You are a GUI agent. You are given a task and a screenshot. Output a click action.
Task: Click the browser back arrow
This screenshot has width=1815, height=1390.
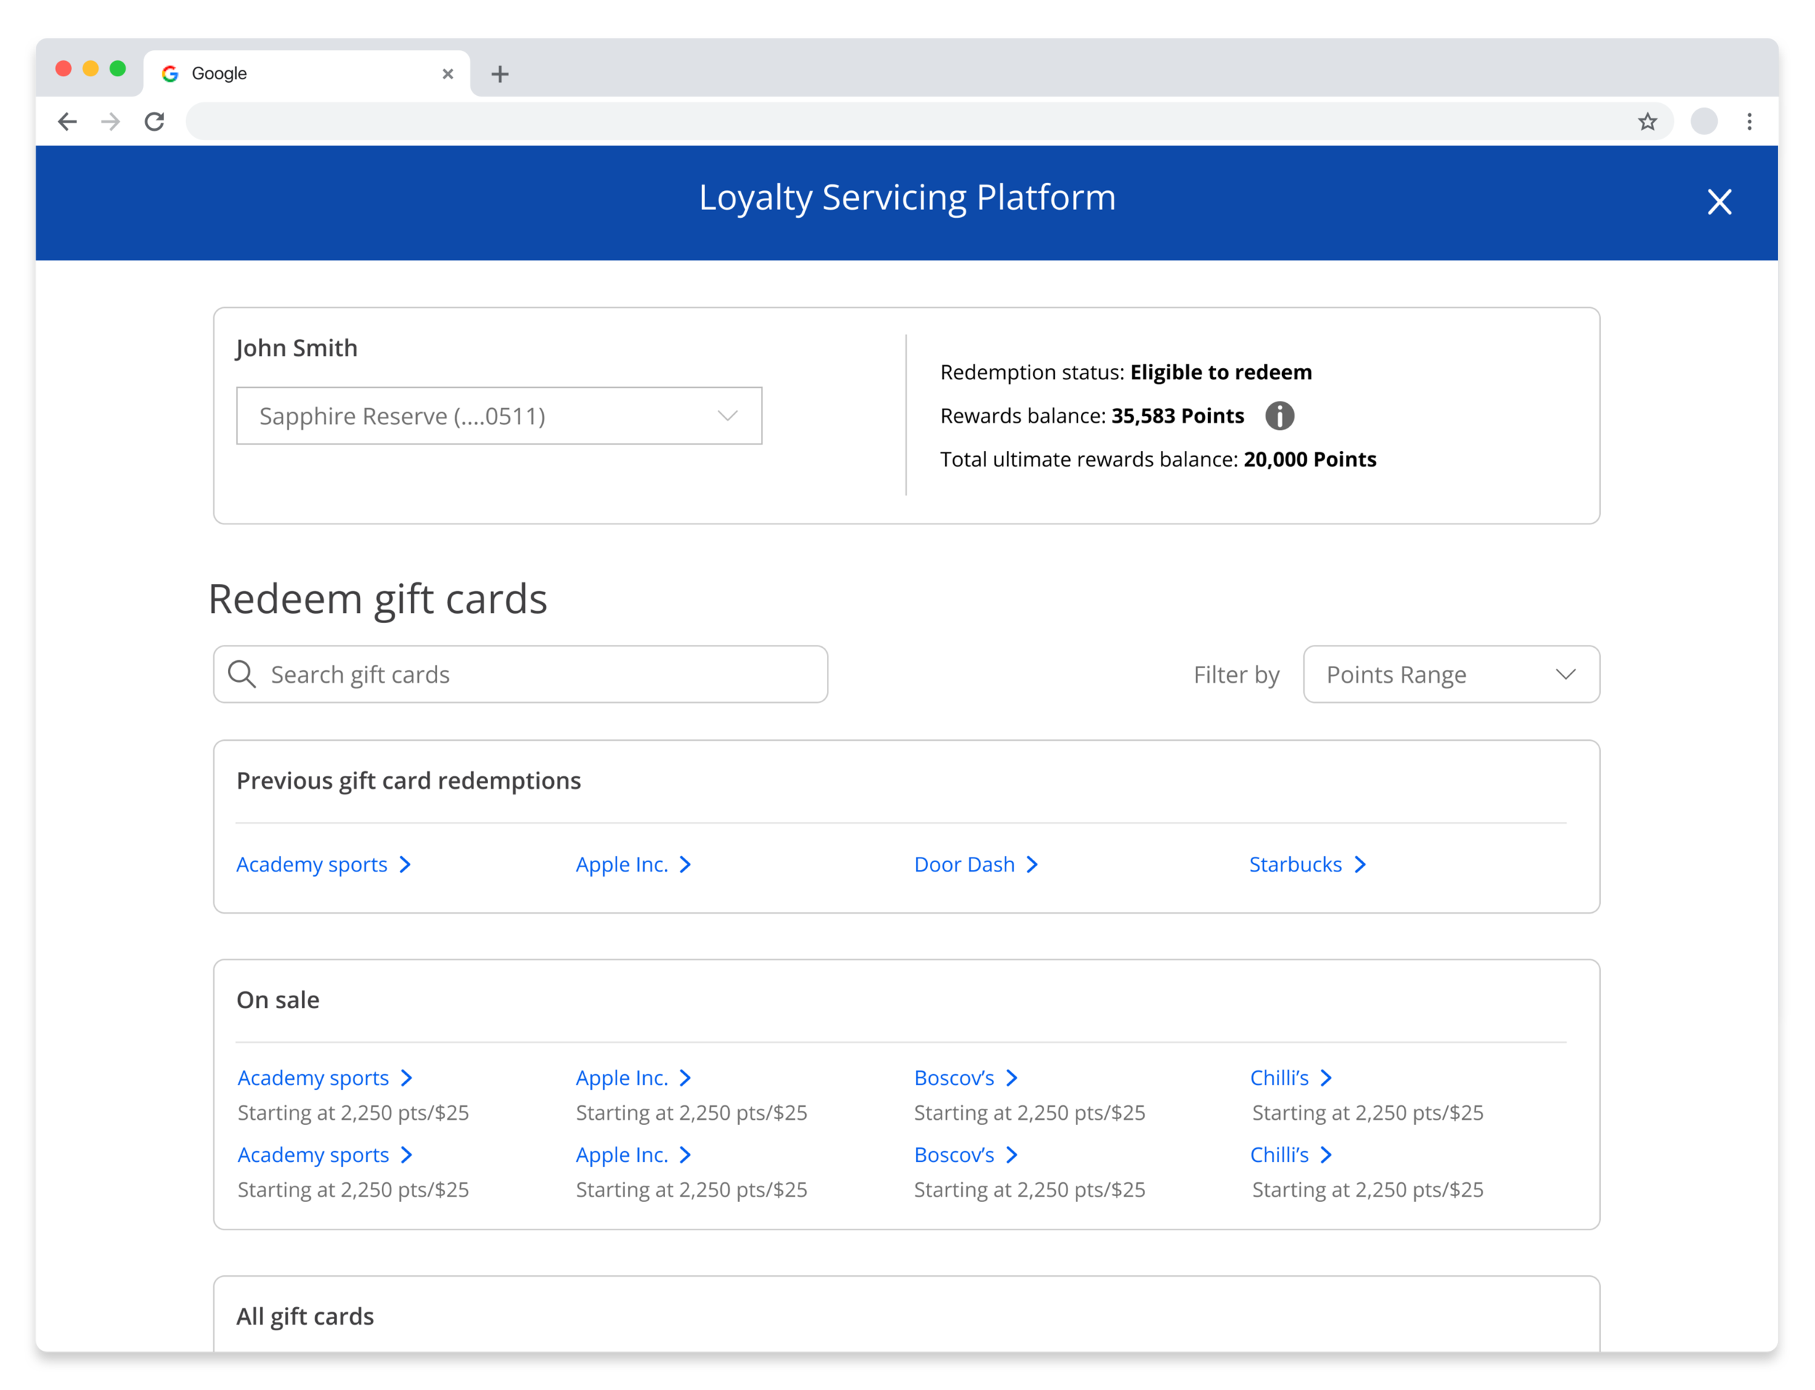click(x=67, y=121)
